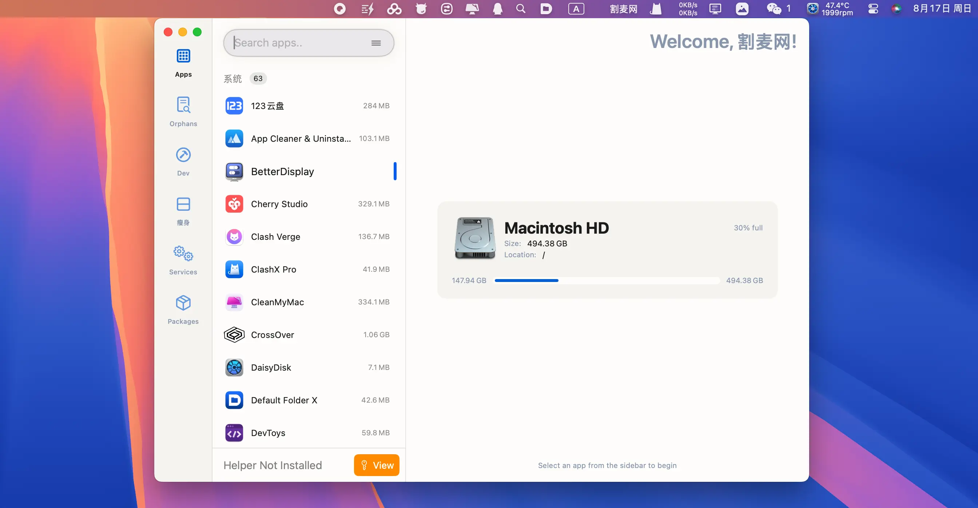This screenshot has height=508, width=978.
Task: Click the 59.8 MB DevToys size
Action: 375,433
